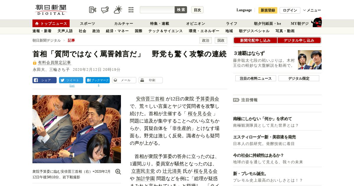Viewport: 354px width, 186px height.
Task: Enlarge photo with magnifier icon
Action: click(118, 172)
